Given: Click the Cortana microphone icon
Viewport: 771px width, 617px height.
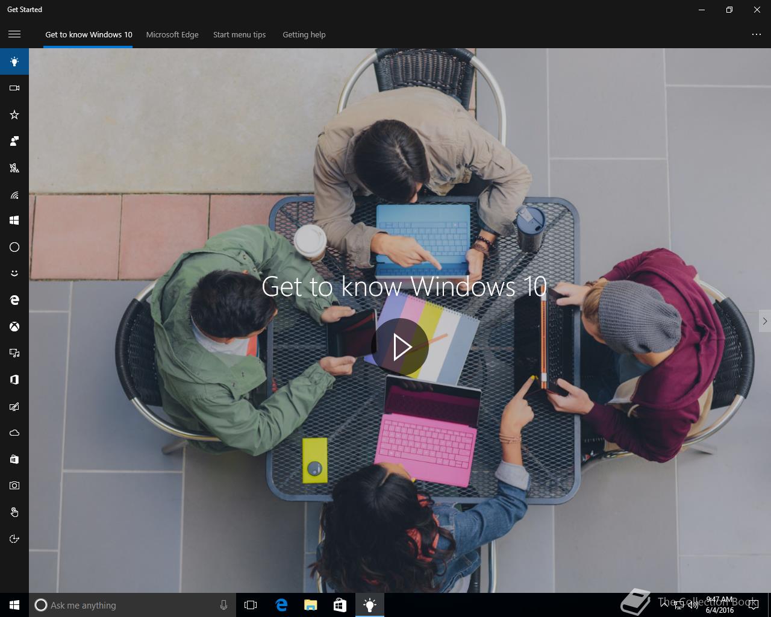Looking at the screenshot, I should click(x=223, y=605).
